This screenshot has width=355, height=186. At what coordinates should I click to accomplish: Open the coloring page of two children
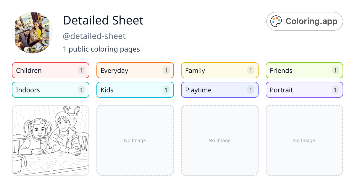(50, 140)
